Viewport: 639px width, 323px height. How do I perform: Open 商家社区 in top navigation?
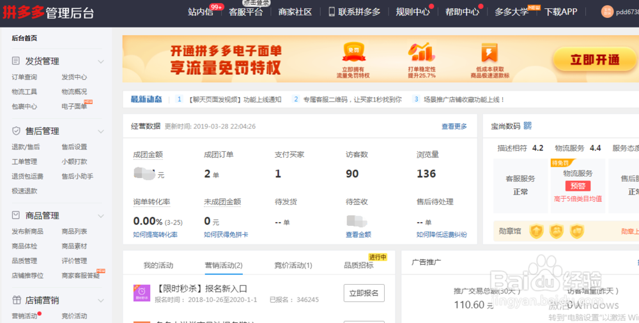(295, 12)
